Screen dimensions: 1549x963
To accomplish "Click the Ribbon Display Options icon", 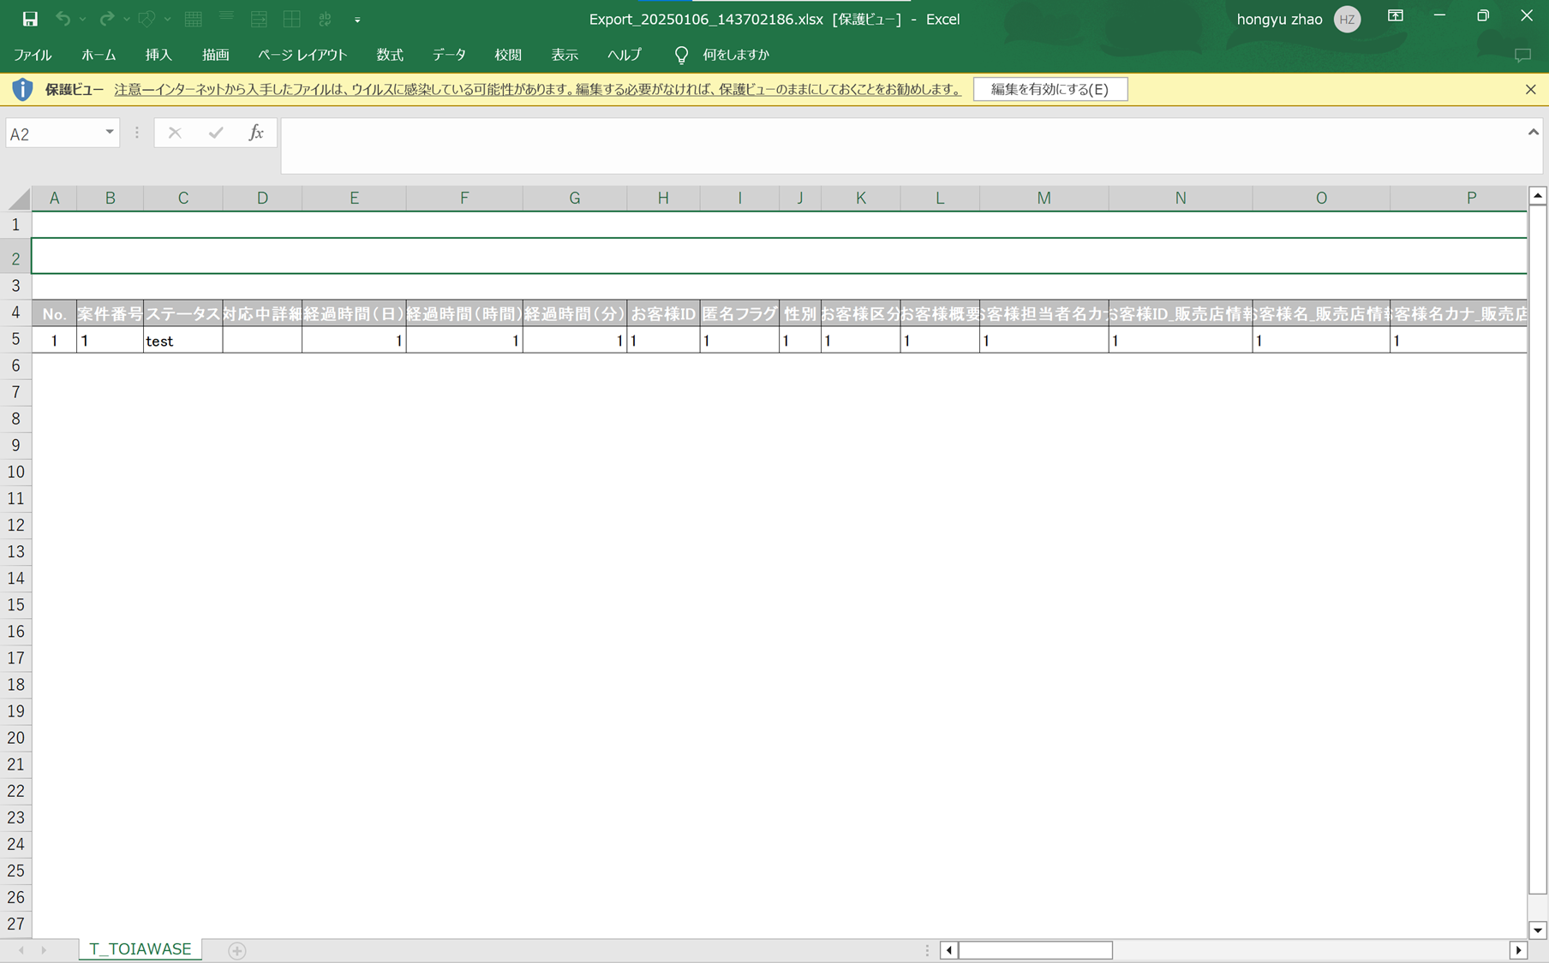I will [1396, 16].
